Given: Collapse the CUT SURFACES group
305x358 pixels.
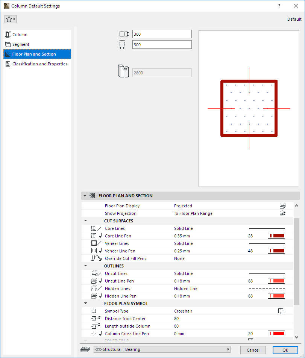Looking at the screenshot, I should pyautogui.click(x=86, y=221).
